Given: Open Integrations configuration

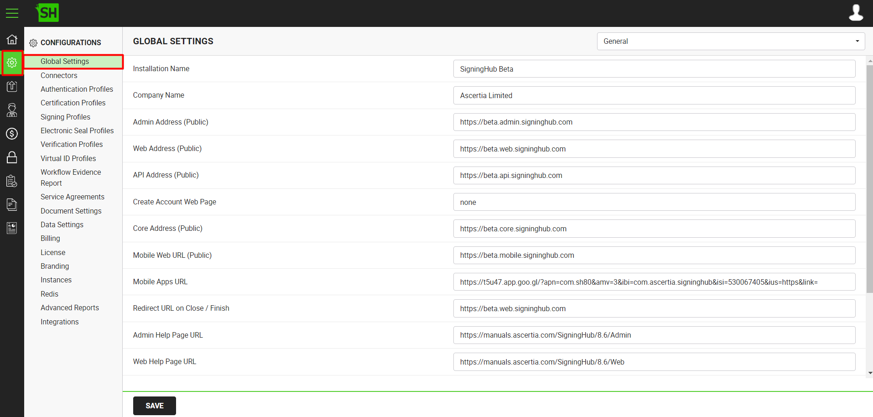Looking at the screenshot, I should click(x=59, y=322).
